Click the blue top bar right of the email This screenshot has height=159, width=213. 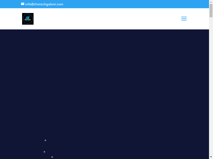click(133, 4)
